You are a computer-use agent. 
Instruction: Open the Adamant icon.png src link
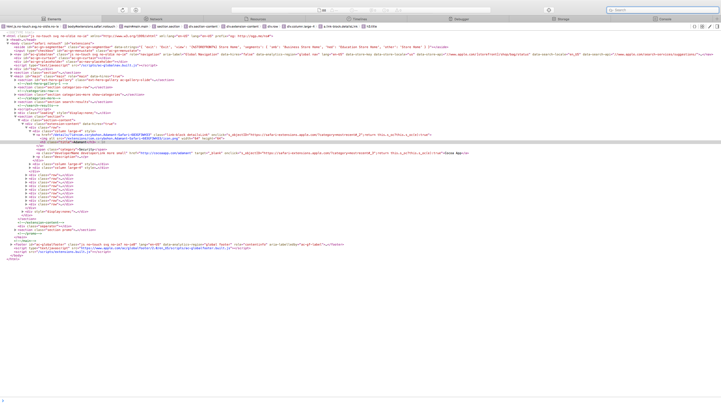click(x=122, y=138)
